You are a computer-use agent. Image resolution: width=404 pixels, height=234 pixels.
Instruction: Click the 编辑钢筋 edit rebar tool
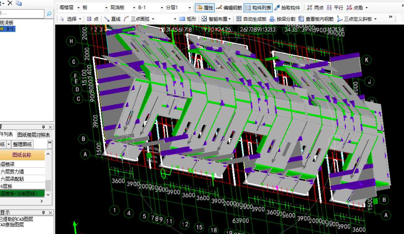click(229, 8)
